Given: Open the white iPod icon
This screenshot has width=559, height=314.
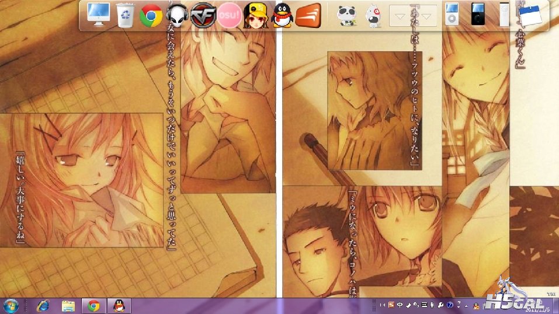Looking at the screenshot, I should coord(452,14).
